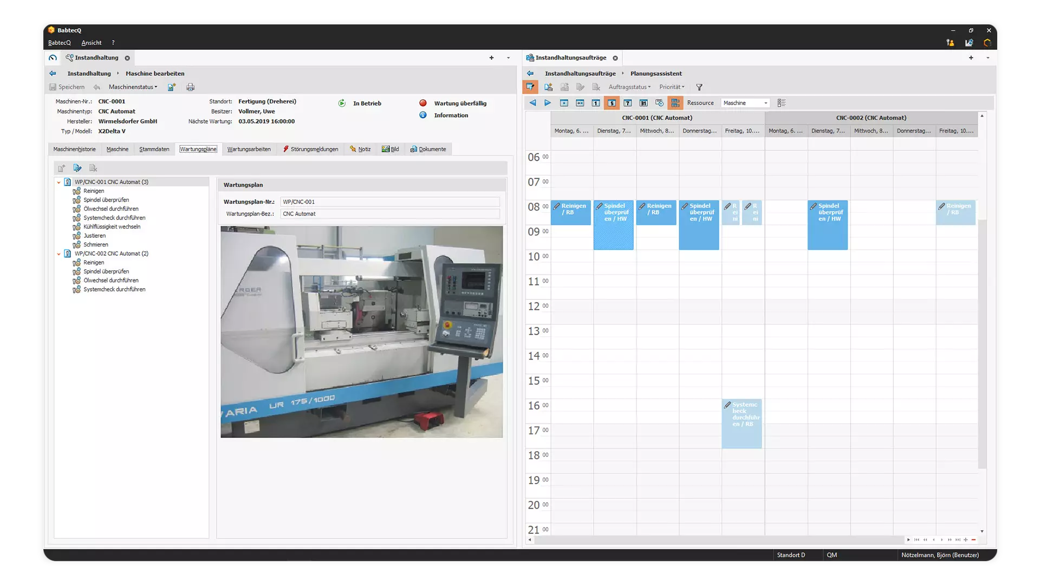Viewport: 1040px width, 585px height.
Task: Add new tab in Instandhaltungsaufträge pane
Action: point(971,57)
